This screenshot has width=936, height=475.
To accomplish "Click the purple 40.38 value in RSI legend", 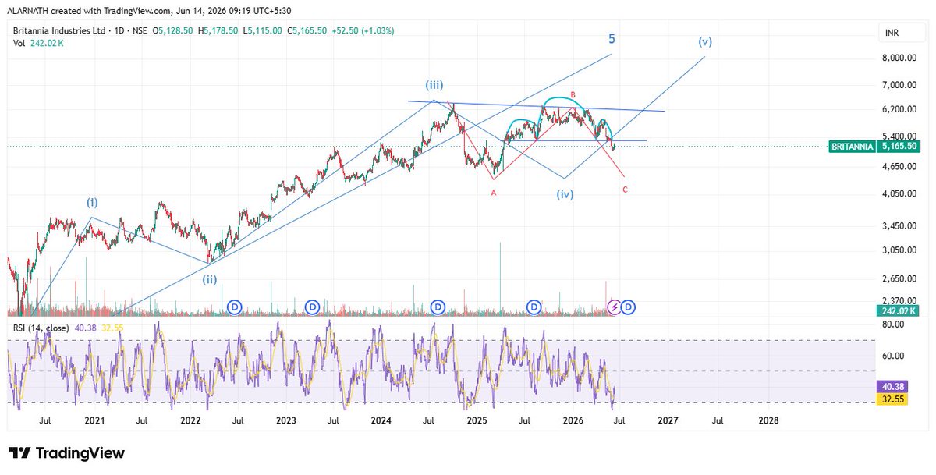I will (x=85, y=328).
